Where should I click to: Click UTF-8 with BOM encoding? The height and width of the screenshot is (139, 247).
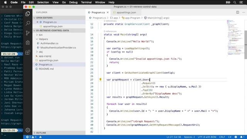207,137
